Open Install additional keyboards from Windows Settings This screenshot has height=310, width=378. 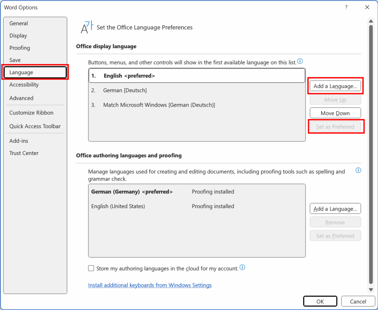point(150,285)
